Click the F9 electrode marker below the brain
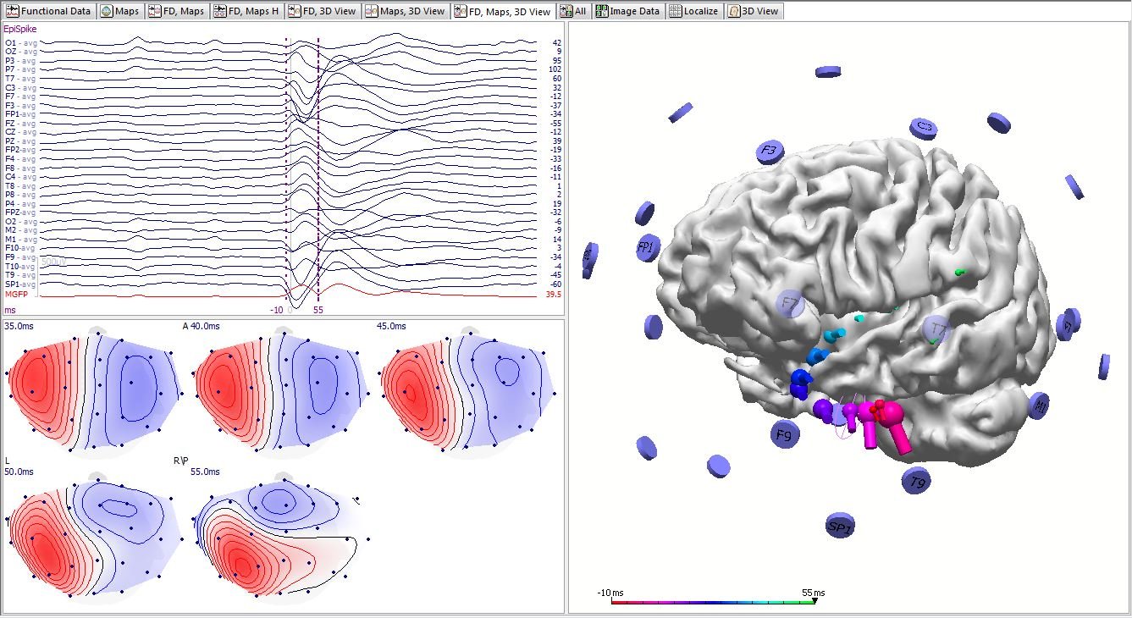1132x618 pixels. pyautogui.click(x=785, y=435)
